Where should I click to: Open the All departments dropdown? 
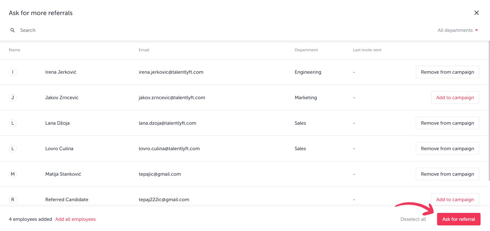[455, 30]
